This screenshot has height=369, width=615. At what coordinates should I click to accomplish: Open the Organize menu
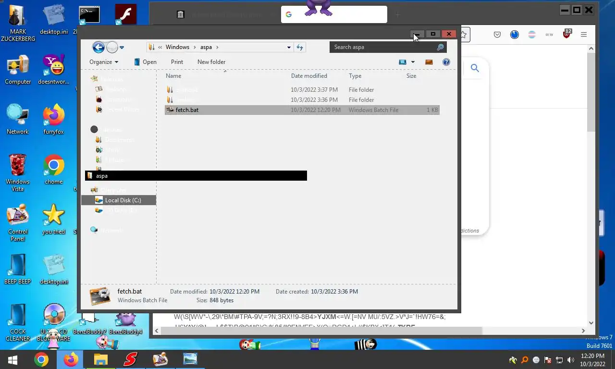(104, 62)
